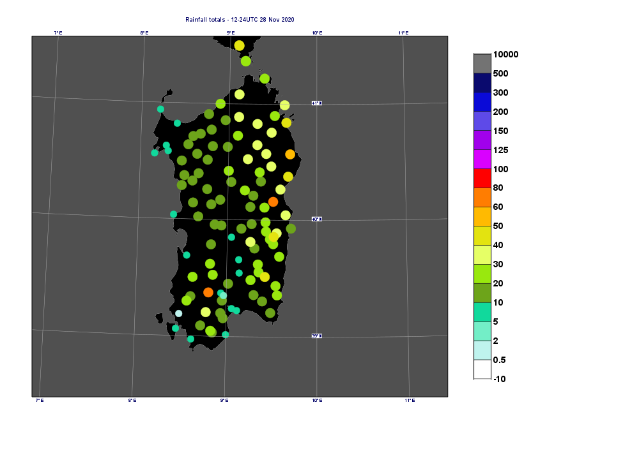Click the dark orange station dot in southwest Sardinia

click(208, 292)
